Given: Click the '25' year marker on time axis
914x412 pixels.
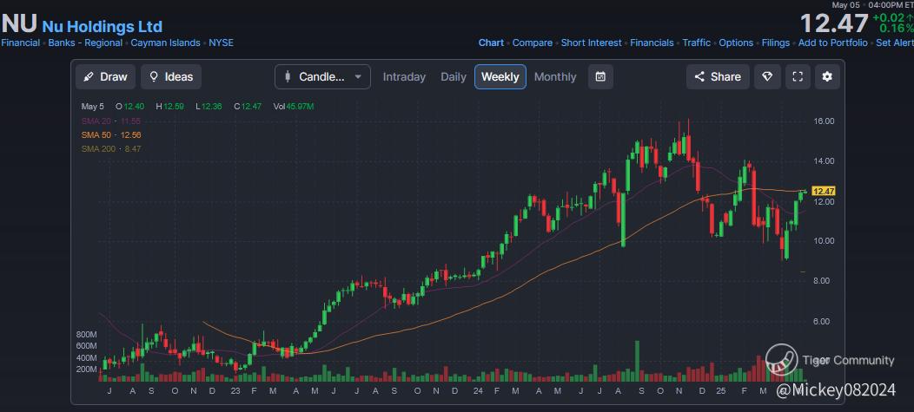Looking at the screenshot, I should click(721, 390).
